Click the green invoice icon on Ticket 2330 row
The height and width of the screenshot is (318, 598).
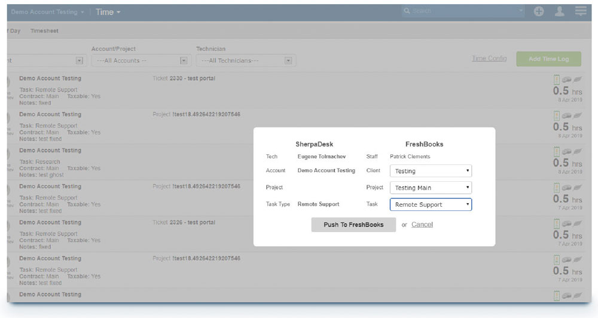click(x=557, y=79)
